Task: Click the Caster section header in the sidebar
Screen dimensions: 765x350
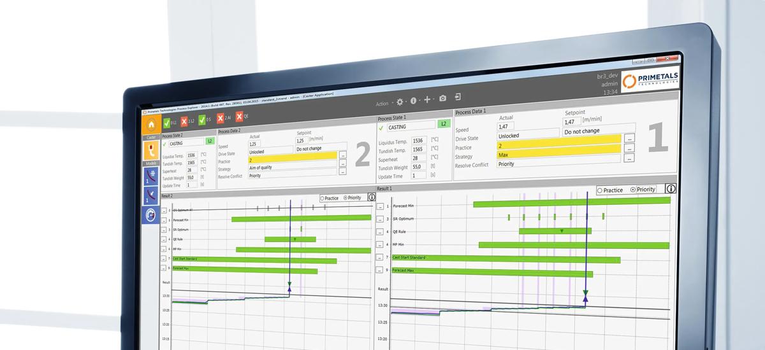Action: click(151, 137)
